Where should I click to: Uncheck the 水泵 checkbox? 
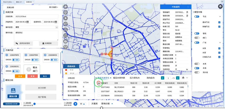click(x=219, y=48)
